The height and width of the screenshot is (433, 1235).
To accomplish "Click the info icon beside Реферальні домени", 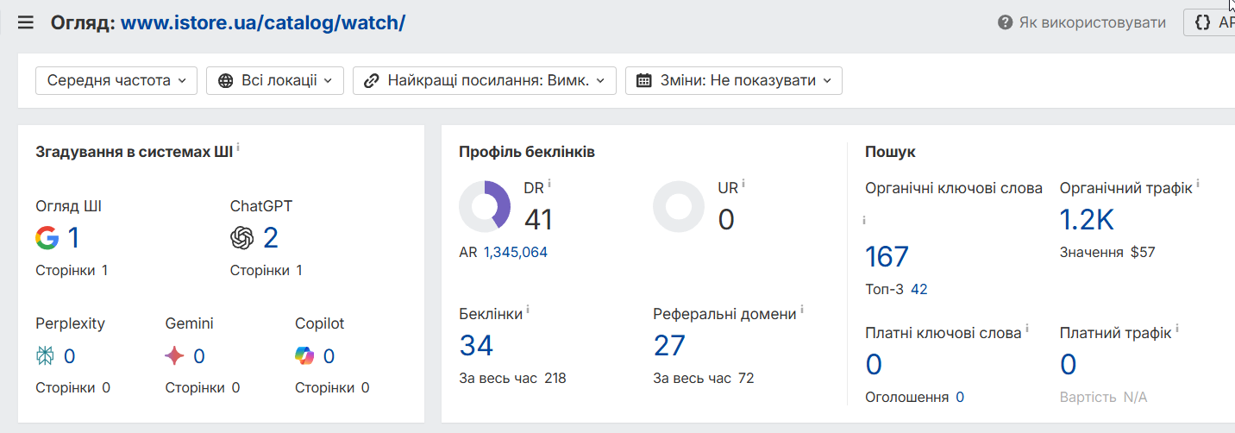I will [802, 309].
